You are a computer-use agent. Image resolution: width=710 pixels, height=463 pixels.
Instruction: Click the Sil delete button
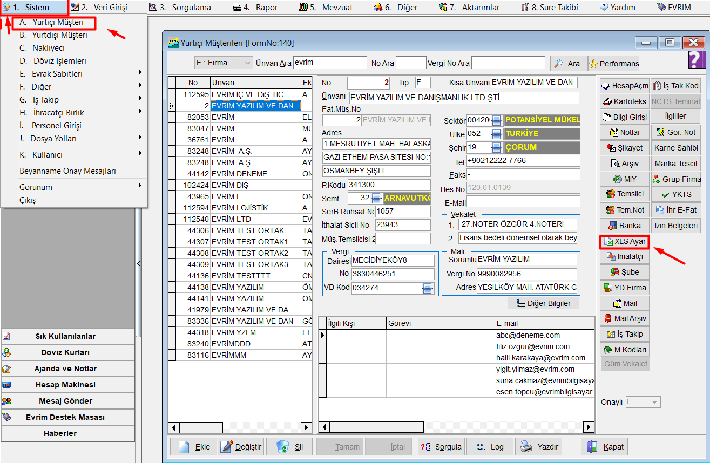pyautogui.click(x=289, y=447)
